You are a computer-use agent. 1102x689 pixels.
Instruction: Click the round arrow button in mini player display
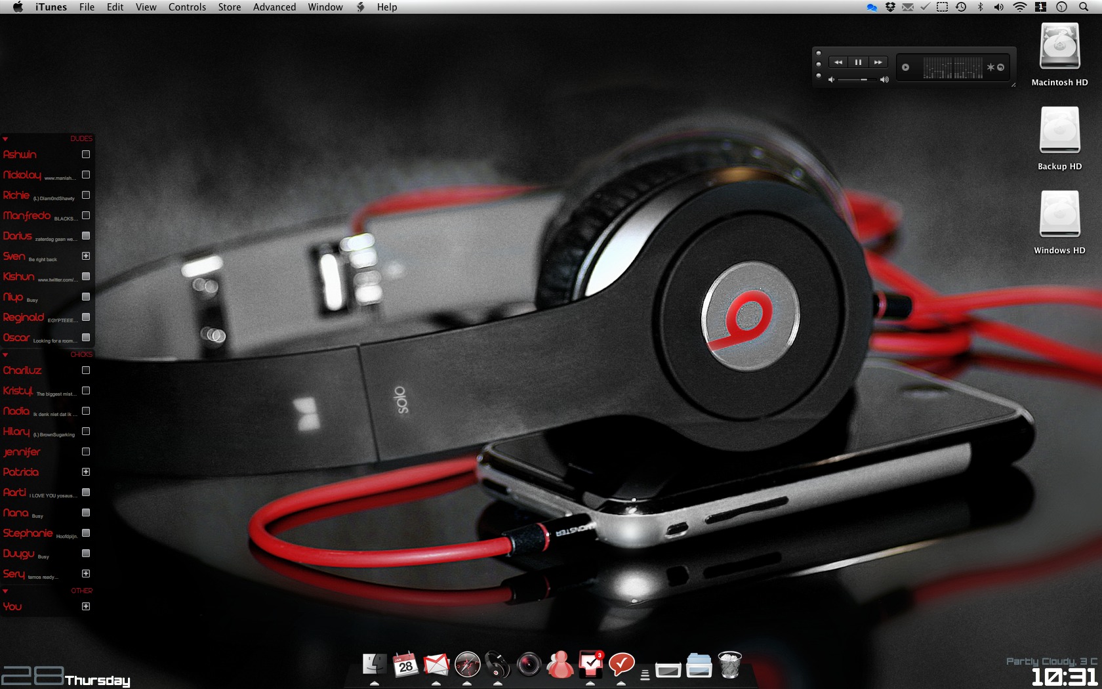(x=905, y=67)
